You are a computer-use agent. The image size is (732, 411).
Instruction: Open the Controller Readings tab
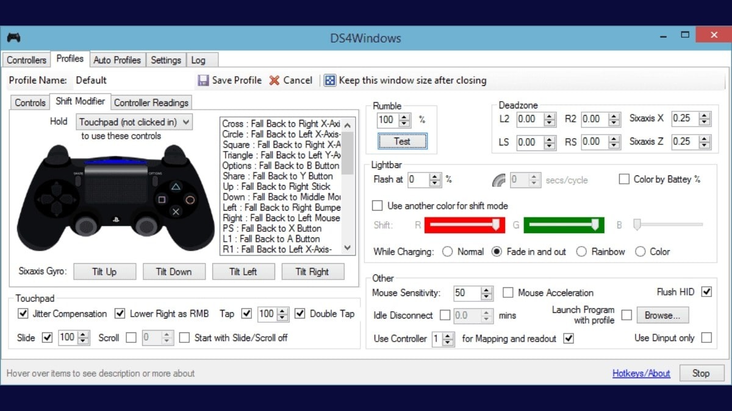pos(151,102)
